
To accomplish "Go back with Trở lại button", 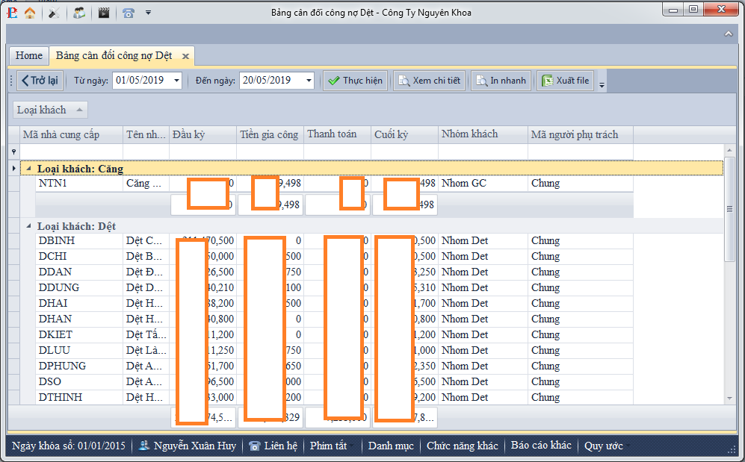I will (40, 81).
